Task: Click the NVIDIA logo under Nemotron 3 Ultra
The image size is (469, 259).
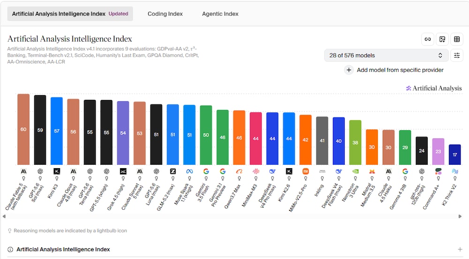Action: pos(356,171)
